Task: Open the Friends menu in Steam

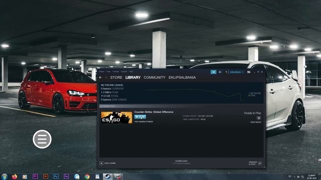Action: [x=115, y=71]
